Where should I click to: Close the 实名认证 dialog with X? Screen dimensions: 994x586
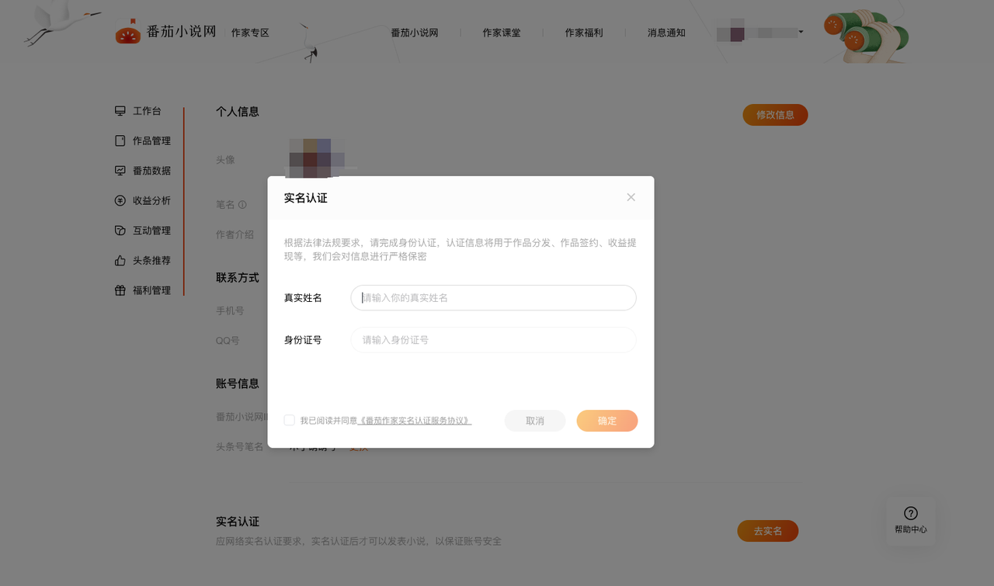click(x=631, y=197)
